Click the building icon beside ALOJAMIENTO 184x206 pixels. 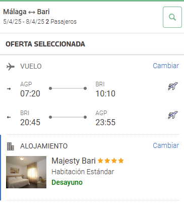(11, 146)
